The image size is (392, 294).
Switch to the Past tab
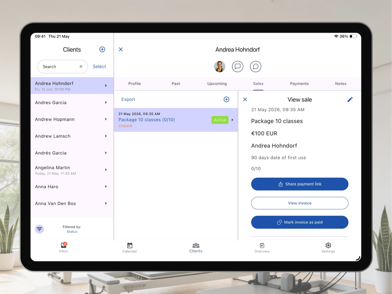click(176, 84)
